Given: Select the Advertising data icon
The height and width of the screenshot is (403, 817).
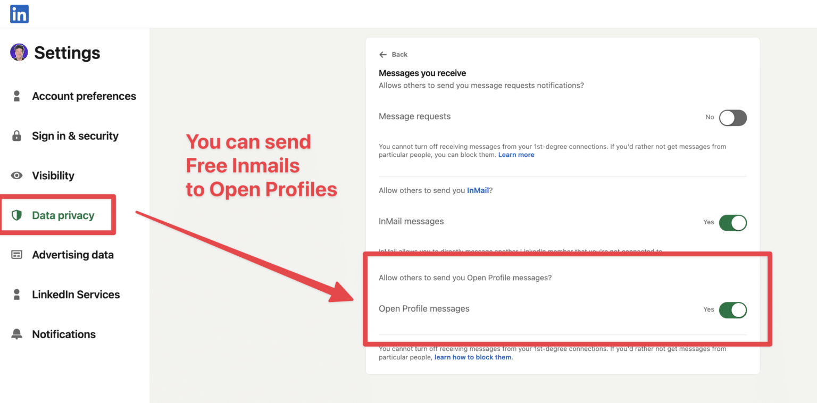Looking at the screenshot, I should click(16, 255).
